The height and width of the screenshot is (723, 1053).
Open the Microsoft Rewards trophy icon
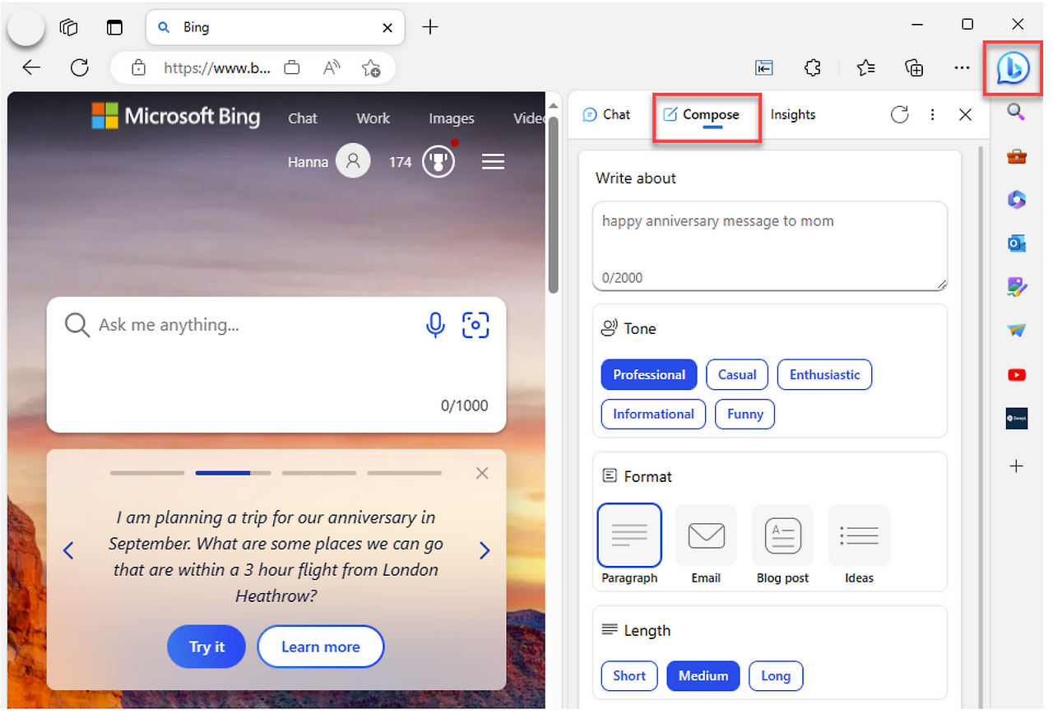(438, 161)
